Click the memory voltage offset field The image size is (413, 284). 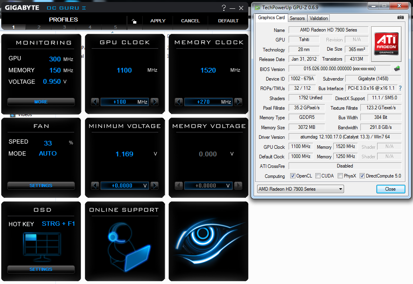point(208,186)
